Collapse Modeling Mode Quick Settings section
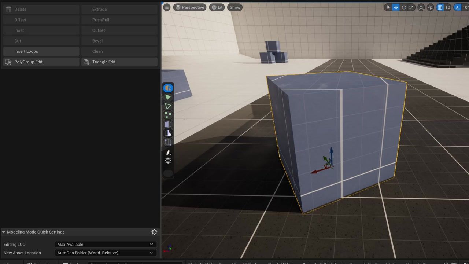 [x=3, y=232]
